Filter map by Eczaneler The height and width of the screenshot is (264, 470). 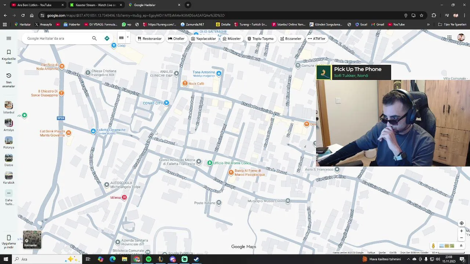290,38
